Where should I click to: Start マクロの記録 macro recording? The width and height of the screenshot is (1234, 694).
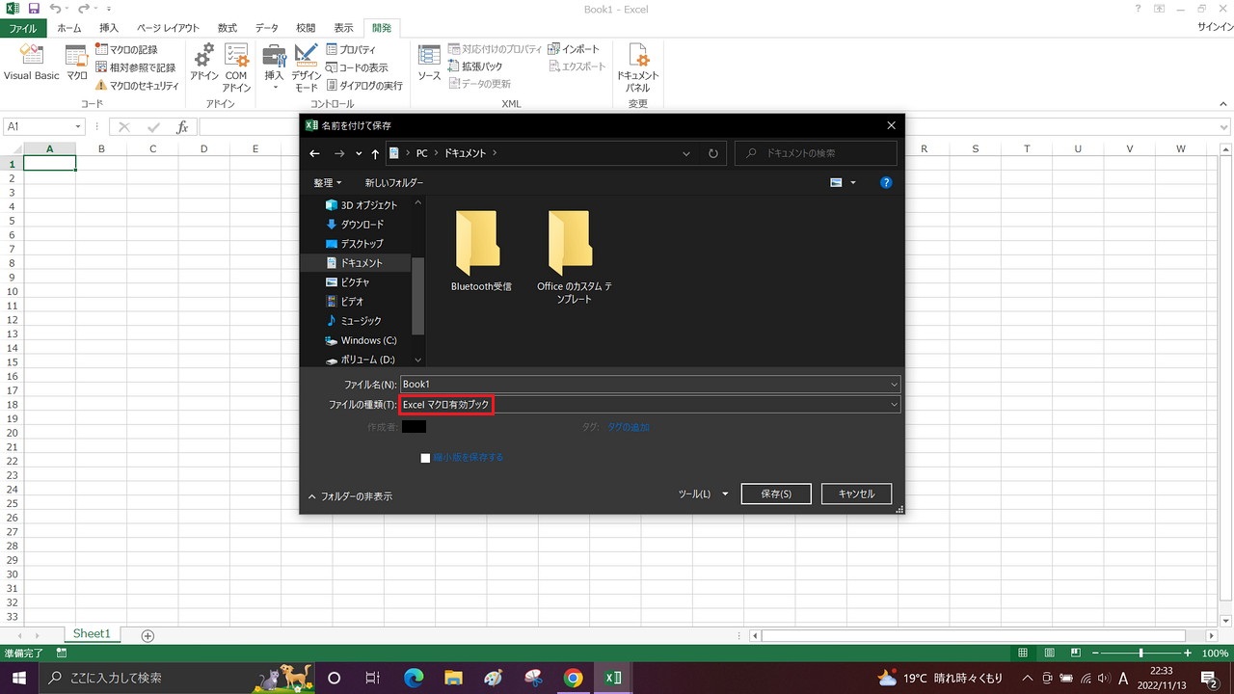click(126, 49)
